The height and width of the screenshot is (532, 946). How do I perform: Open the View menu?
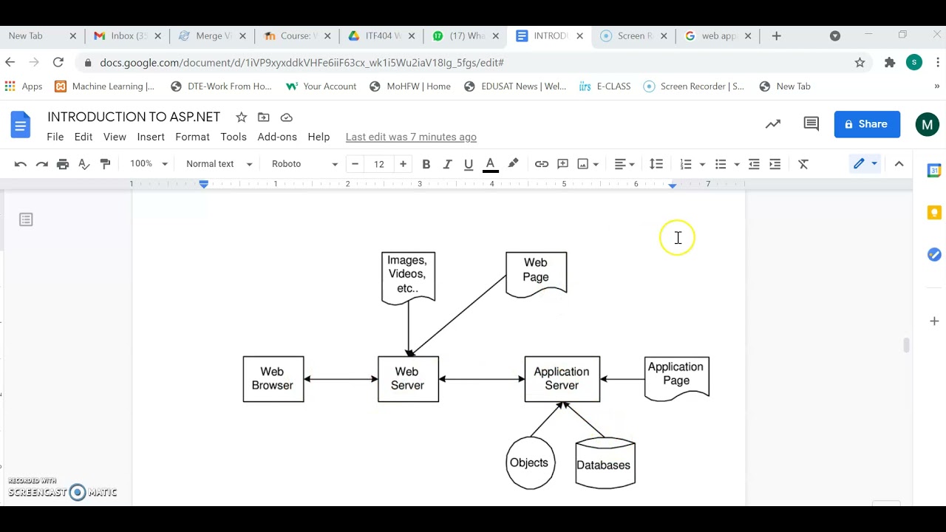(x=115, y=137)
